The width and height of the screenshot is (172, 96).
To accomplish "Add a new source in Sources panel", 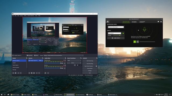I will [29, 73].
